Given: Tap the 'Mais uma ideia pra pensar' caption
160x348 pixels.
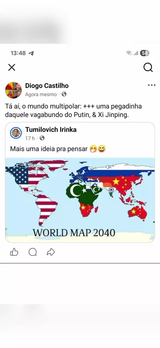Looking at the screenshot, I should tap(49, 149).
